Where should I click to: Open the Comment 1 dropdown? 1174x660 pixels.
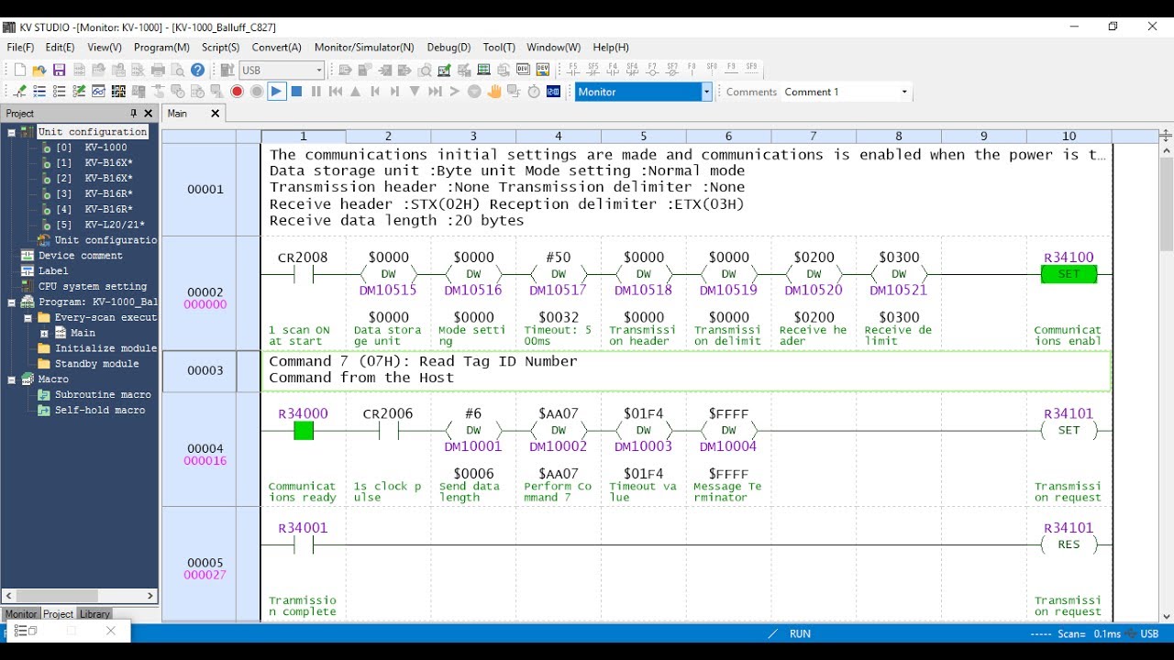(x=904, y=92)
